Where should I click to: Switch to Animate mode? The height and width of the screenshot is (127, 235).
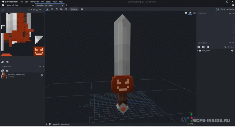pos(230,9)
